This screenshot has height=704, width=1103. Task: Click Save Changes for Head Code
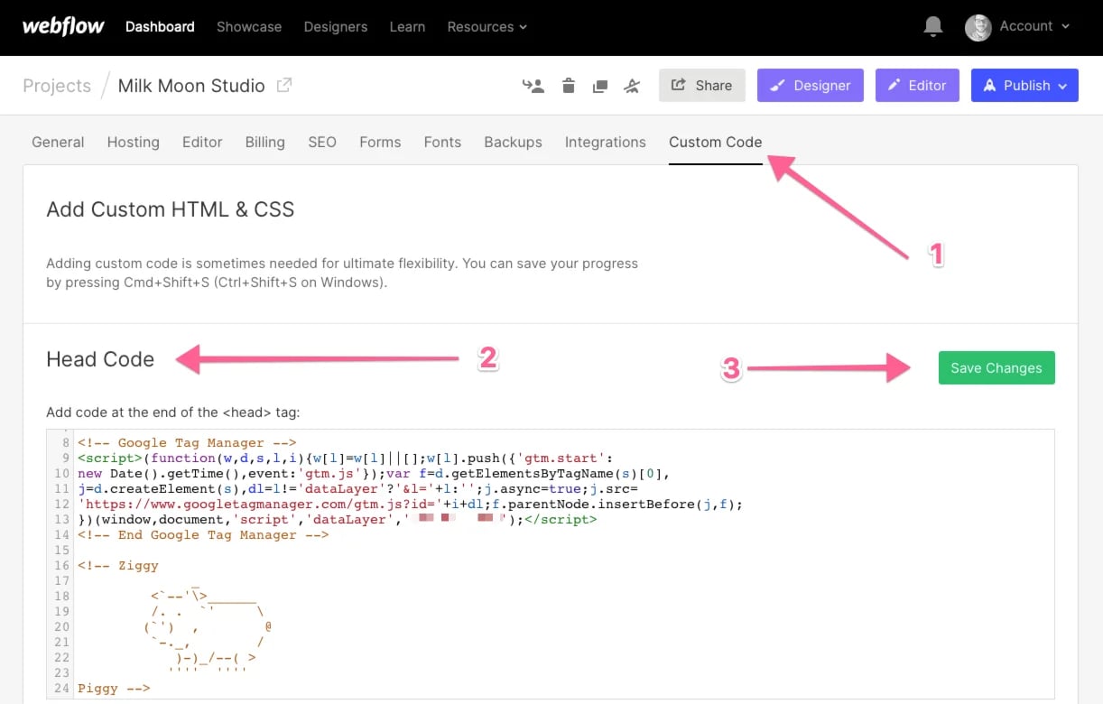(996, 367)
